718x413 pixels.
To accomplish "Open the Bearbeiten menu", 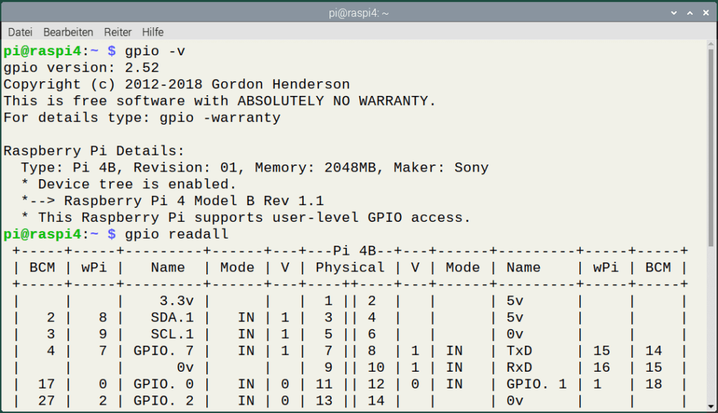I will [68, 31].
